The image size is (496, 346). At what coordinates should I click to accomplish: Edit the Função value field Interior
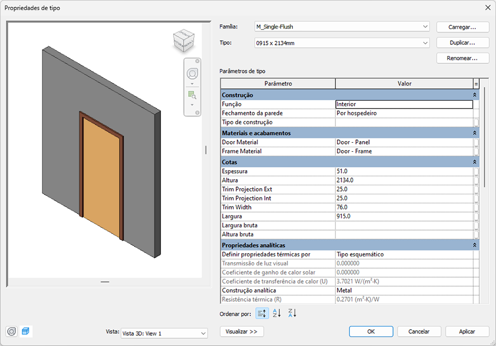[404, 104]
